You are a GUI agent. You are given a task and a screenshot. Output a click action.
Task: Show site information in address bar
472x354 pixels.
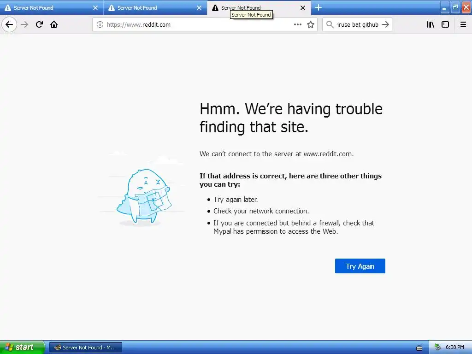click(x=100, y=25)
